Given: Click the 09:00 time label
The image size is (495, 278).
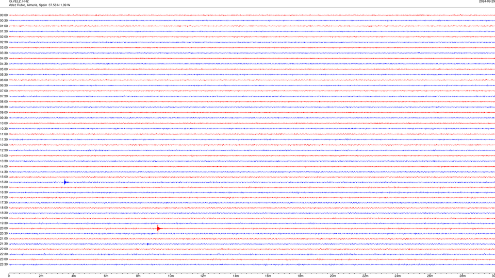Looking at the screenshot, I should pos(4,112).
